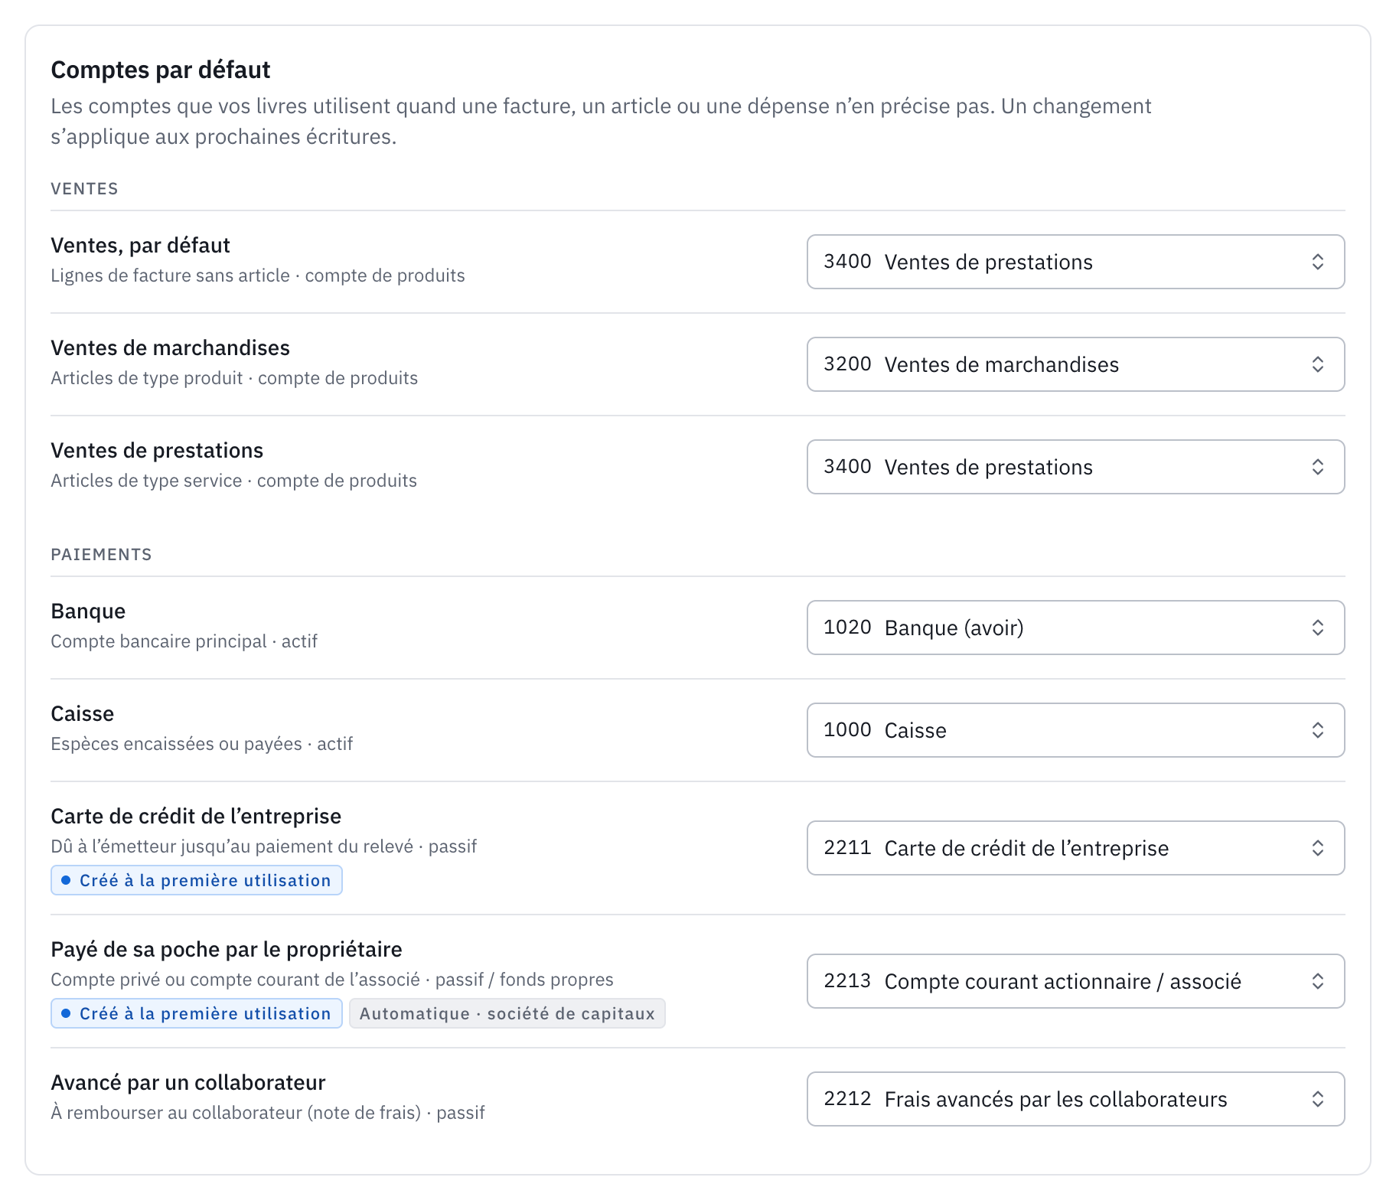Click the 'Ventes, par défaut' row title
1396x1200 pixels.
click(140, 245)
